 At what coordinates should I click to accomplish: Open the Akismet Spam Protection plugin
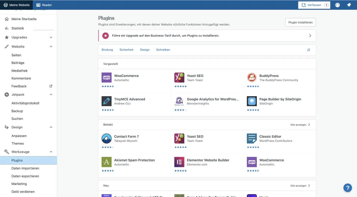(x=106, y=162)
